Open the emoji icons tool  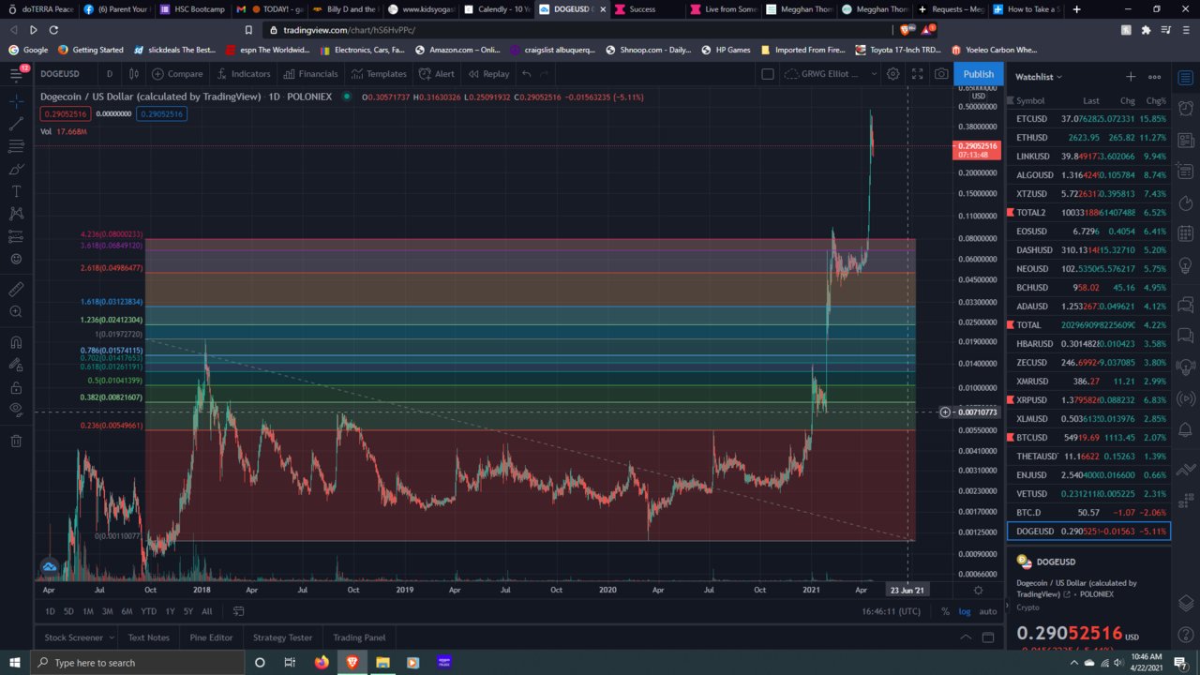pos(15,258)
